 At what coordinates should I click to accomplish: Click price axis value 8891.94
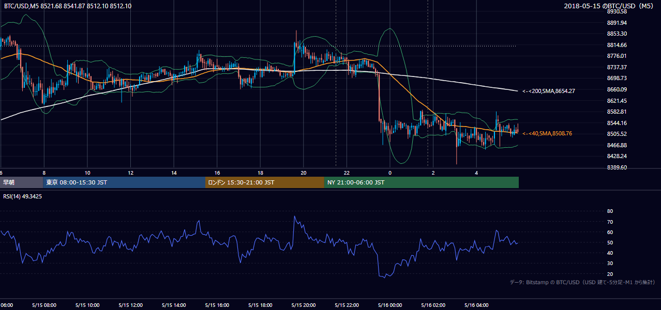pyautogui.click(x=617, y=23)
